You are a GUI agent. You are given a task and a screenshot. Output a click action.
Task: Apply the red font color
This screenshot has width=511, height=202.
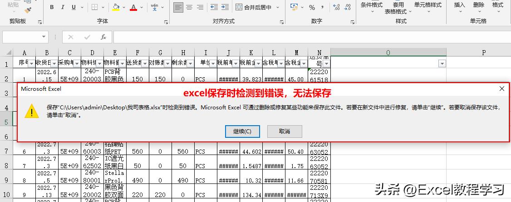click(x=133, y=7)
